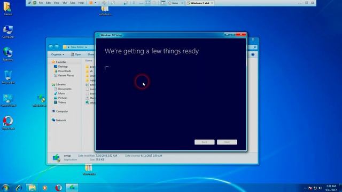Click the VMware pause button

pyautogui.click(x=91, y=3)
